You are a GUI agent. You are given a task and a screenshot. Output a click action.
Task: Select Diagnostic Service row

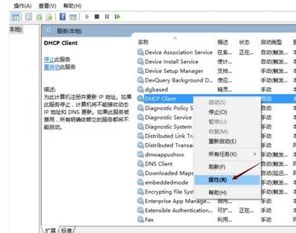coord(165,117)
